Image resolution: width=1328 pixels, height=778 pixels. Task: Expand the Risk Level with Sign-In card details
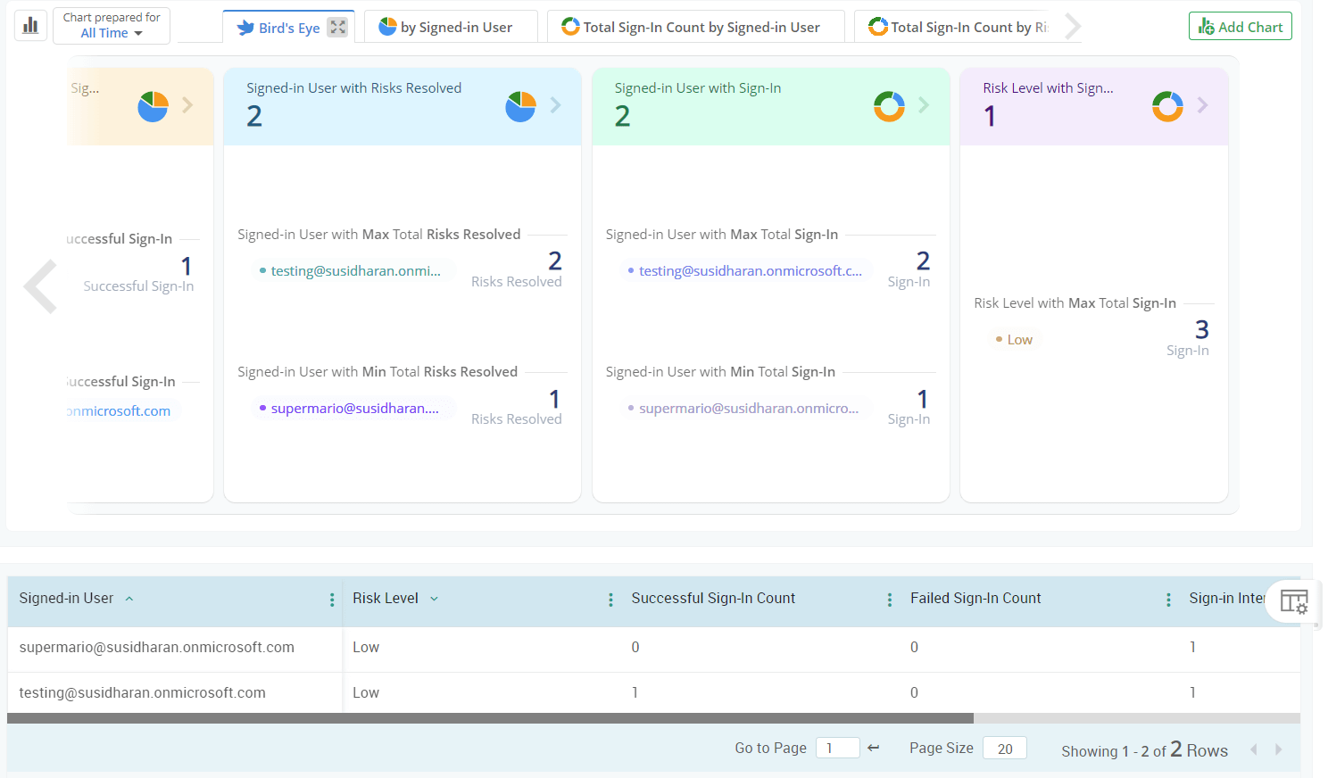(x=1203, y=105)
